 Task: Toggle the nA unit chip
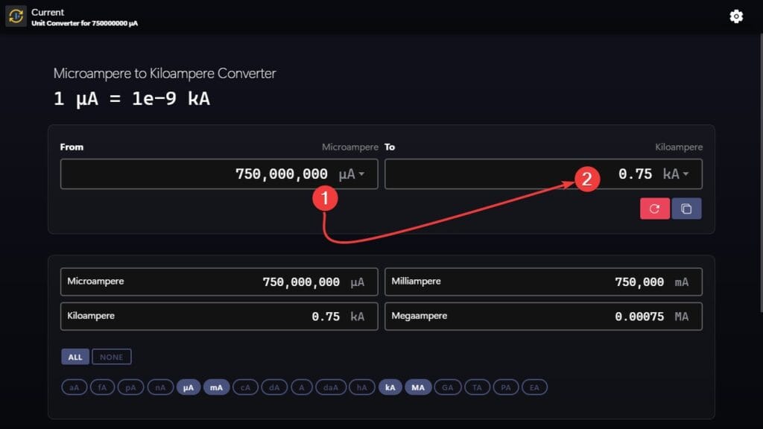point(160,387)
